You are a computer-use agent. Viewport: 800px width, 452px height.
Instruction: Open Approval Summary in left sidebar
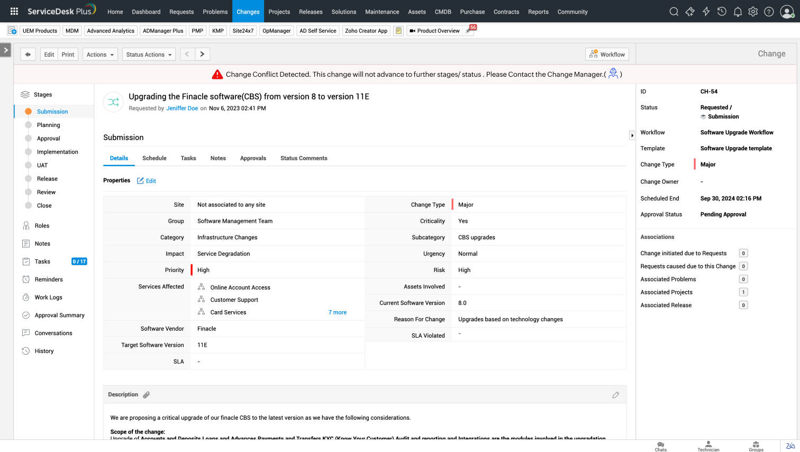pyautogui.click(x=59, y=315)
